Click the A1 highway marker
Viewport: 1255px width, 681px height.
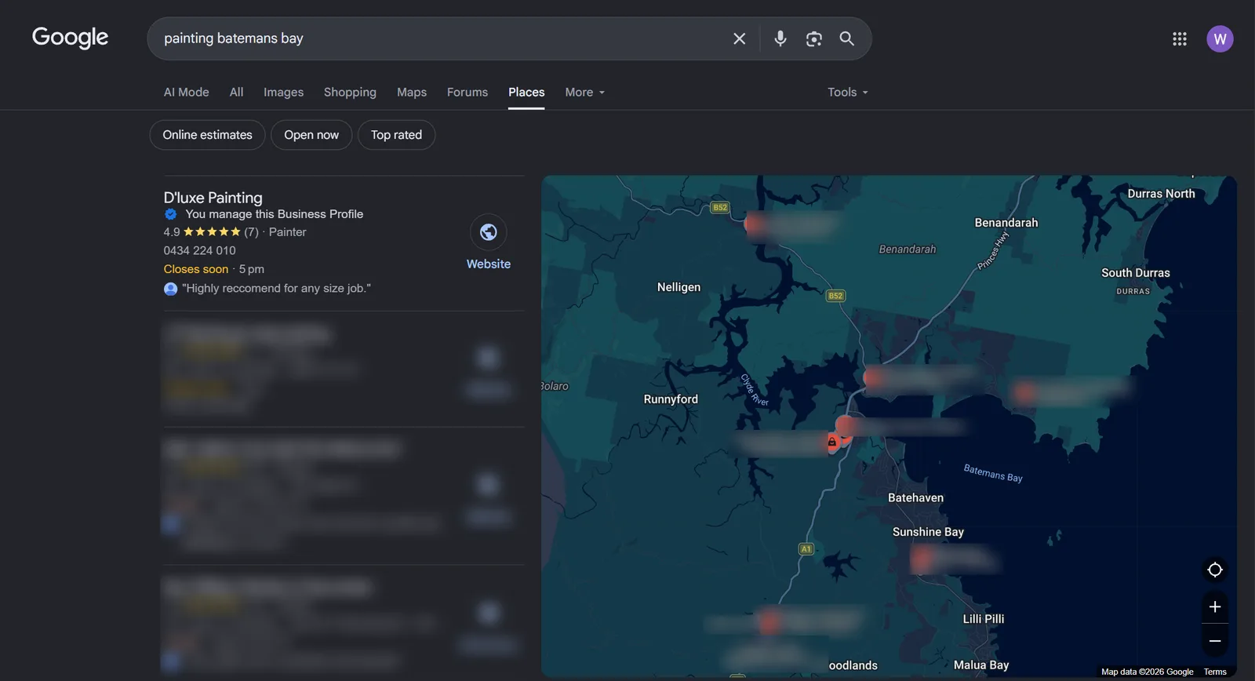[806, 549]
